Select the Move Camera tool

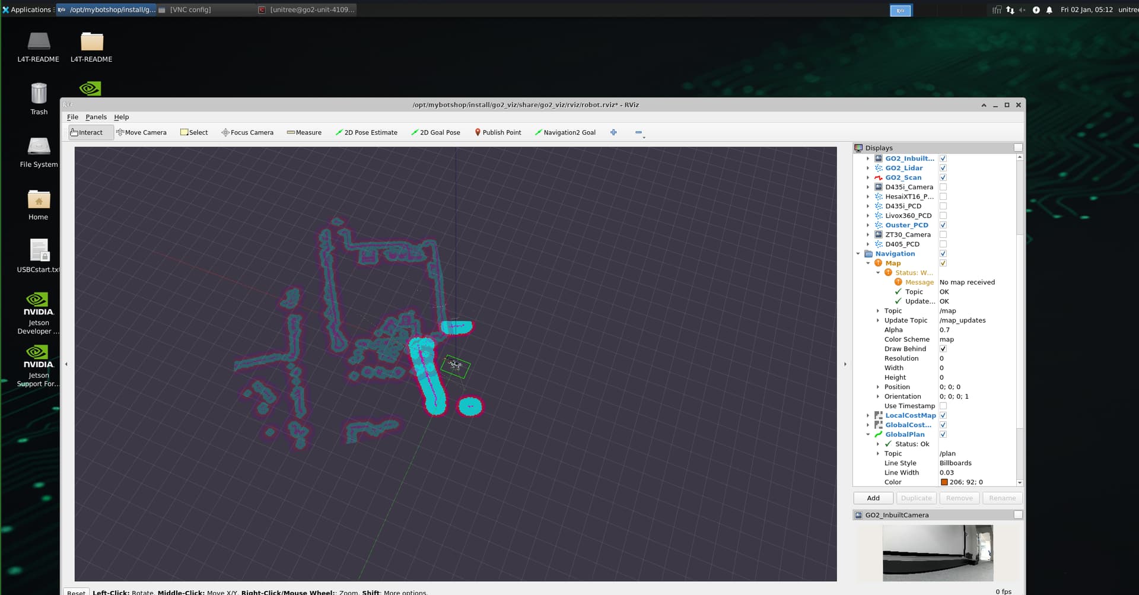pyautogui.click(x=141, y=132)
